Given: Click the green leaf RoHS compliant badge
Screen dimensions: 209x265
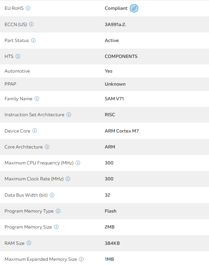Looking at the screenshot, I should [134, 8].
